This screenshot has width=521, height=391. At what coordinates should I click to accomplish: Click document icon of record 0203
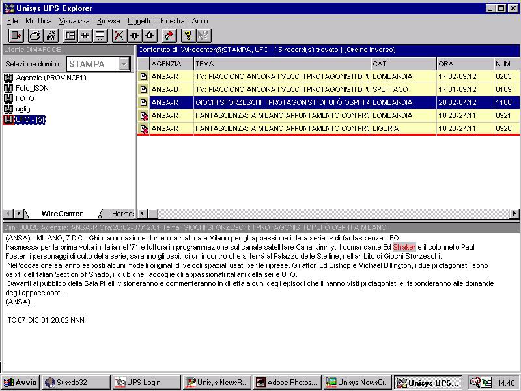(x=143, y=76)
